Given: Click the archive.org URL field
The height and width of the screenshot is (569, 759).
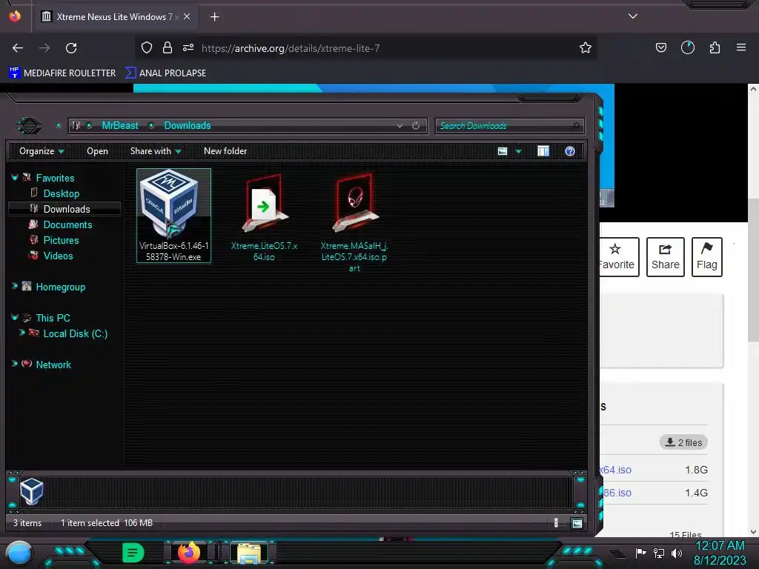Looking at the screenshot, I should pyautogui.click(x=291, y=48).
